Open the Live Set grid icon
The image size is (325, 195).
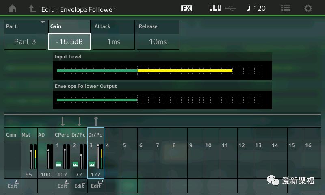click(x=286, y=9)
